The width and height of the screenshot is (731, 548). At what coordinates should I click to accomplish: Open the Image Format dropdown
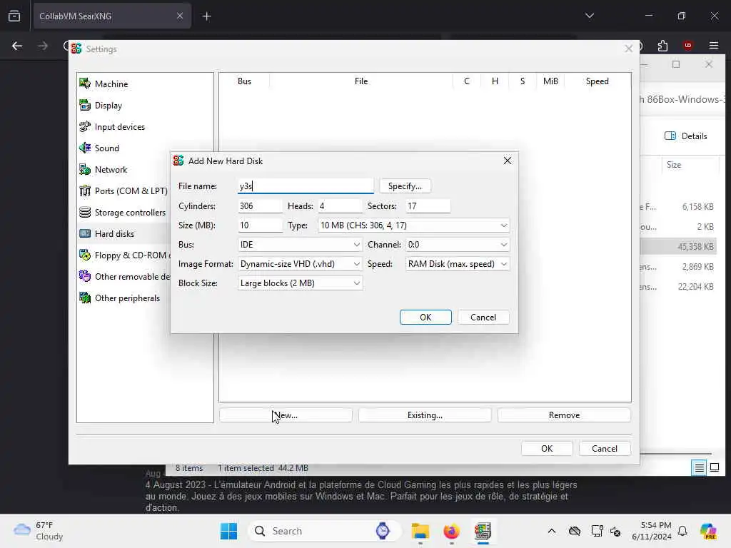coord(301,264)
